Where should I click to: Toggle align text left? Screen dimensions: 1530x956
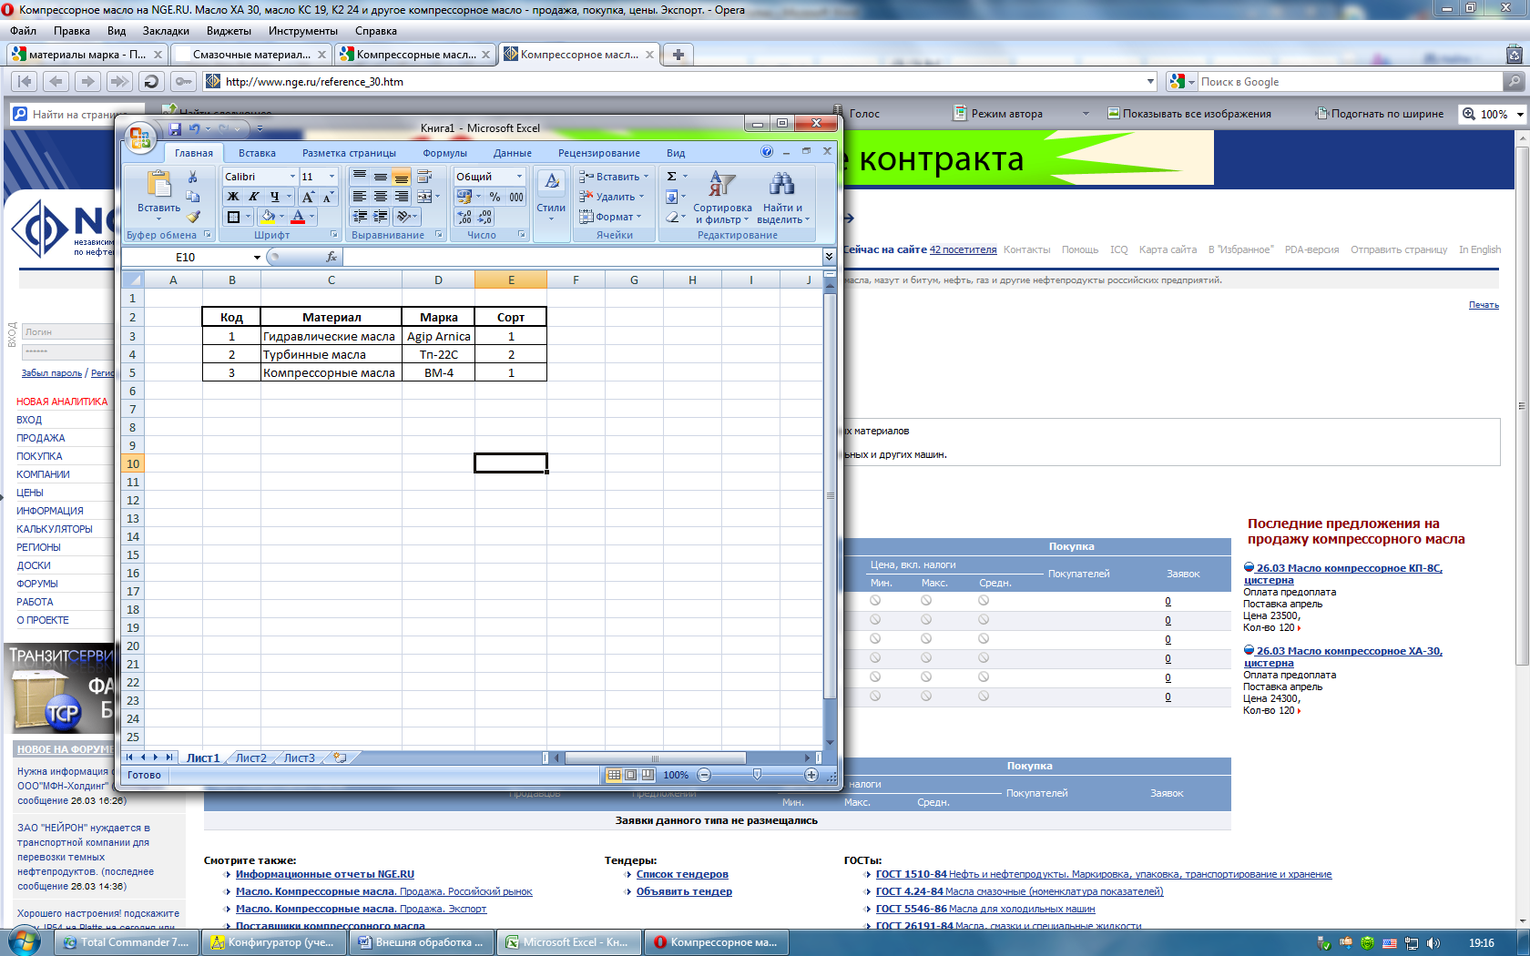(x=360, y=197)
